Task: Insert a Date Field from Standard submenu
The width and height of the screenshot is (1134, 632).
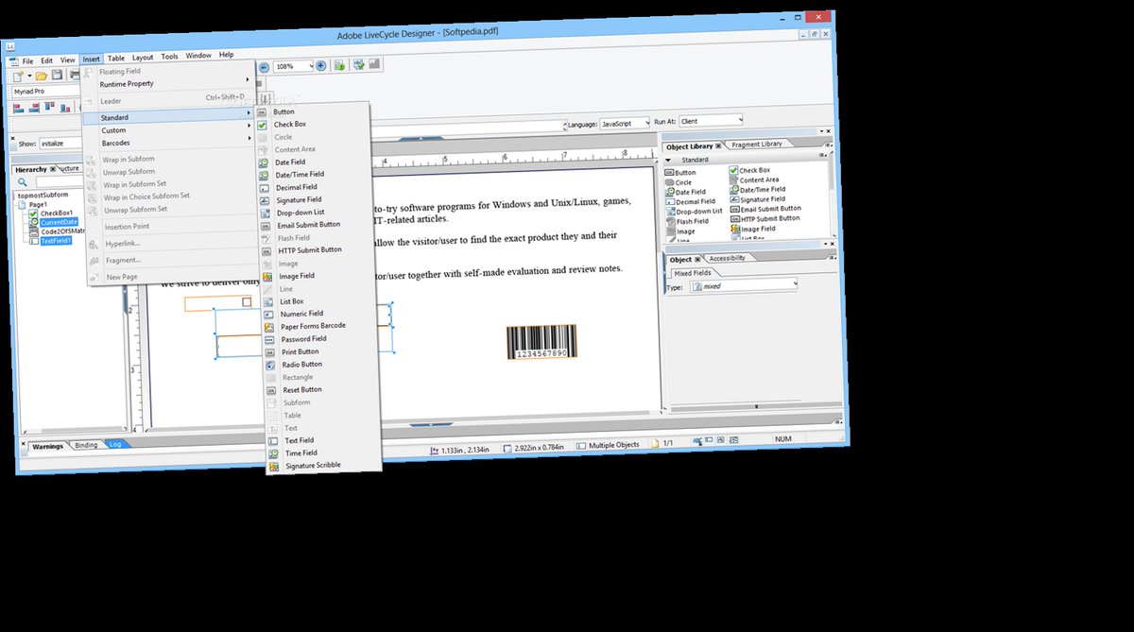Action: tap(289, 162)
